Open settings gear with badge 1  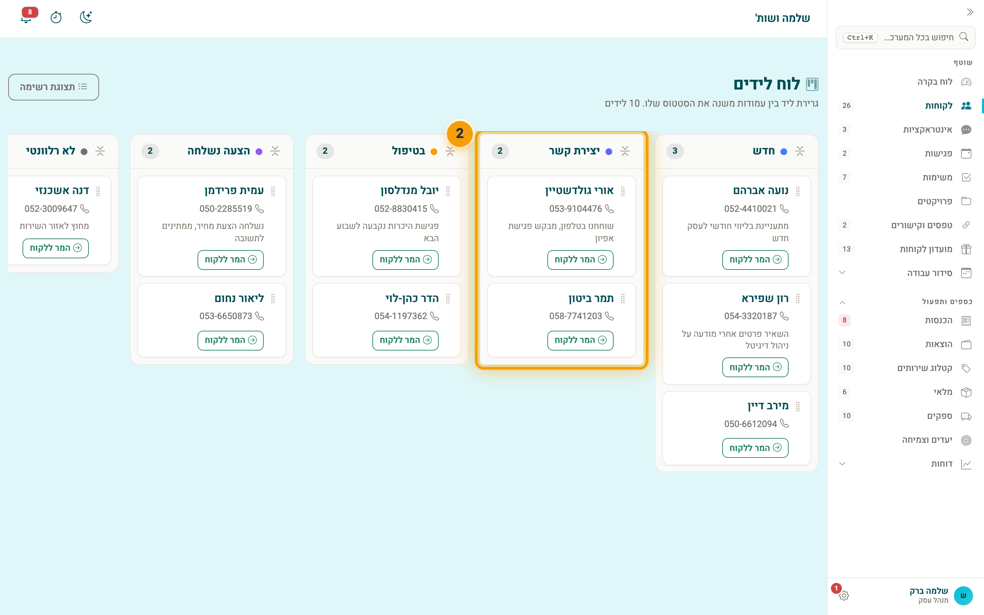(x=844, y=596)
